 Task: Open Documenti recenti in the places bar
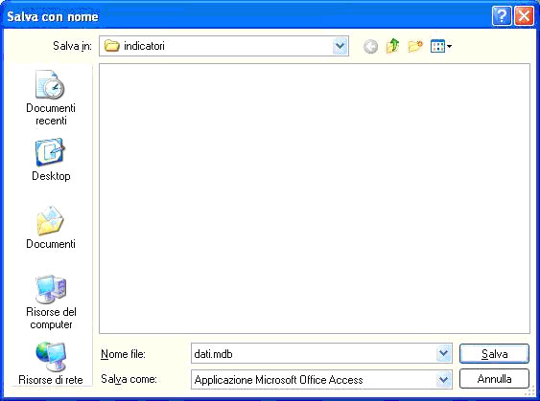pos(51,98)
